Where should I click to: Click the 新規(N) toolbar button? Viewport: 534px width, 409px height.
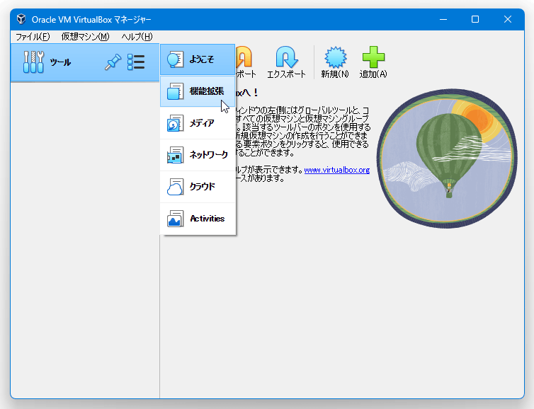click(335, 62)
